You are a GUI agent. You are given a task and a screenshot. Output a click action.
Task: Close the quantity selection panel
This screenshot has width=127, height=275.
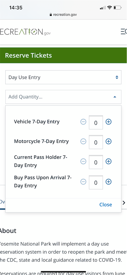[x=106, y=204]
